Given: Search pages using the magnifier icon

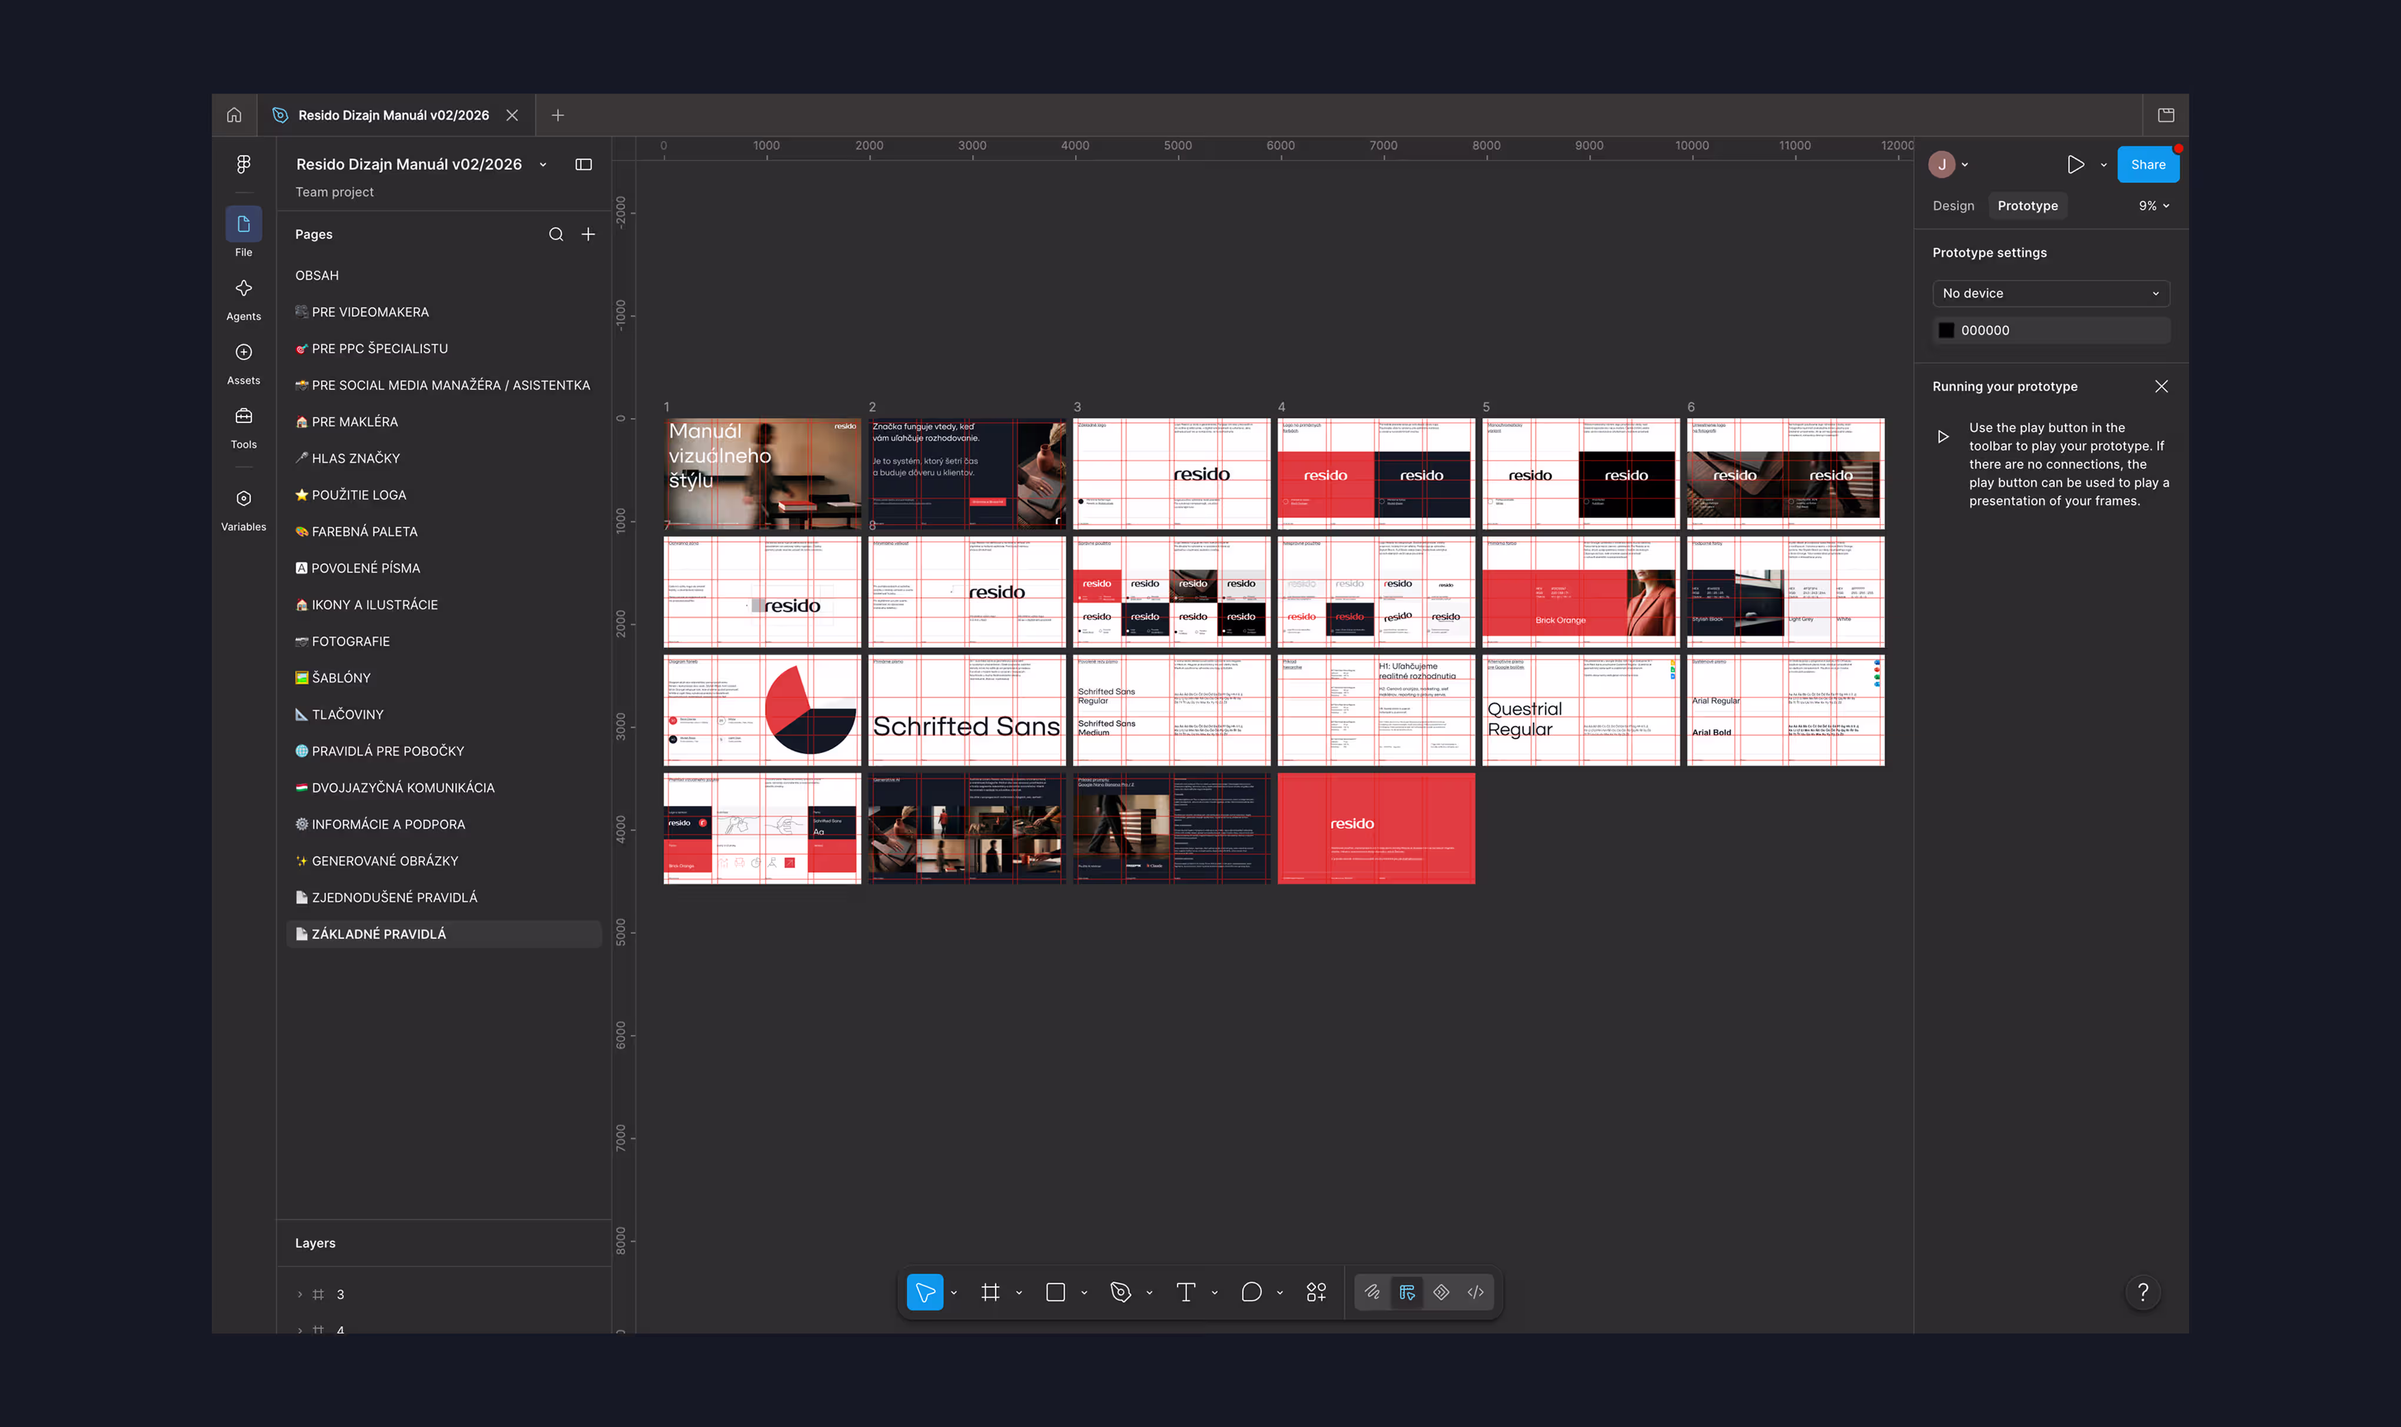Looking at the screenshot, I should pyautogui.click(x=556, y=235).
